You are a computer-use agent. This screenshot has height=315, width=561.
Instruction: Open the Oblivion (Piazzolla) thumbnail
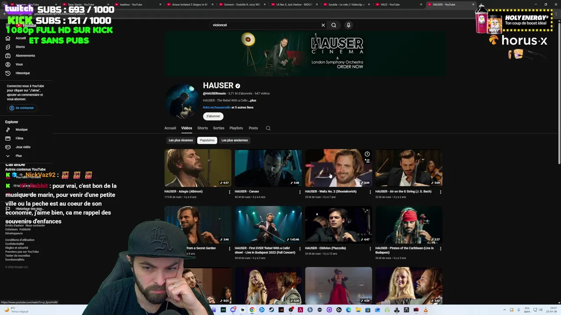(338, 225)
